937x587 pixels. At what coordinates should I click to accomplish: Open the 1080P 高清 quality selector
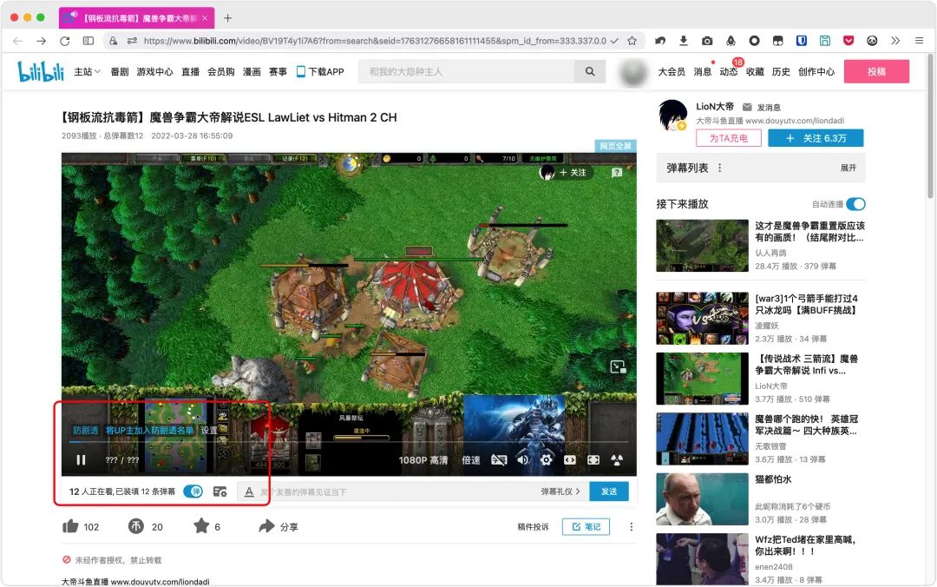pos(423,460)
